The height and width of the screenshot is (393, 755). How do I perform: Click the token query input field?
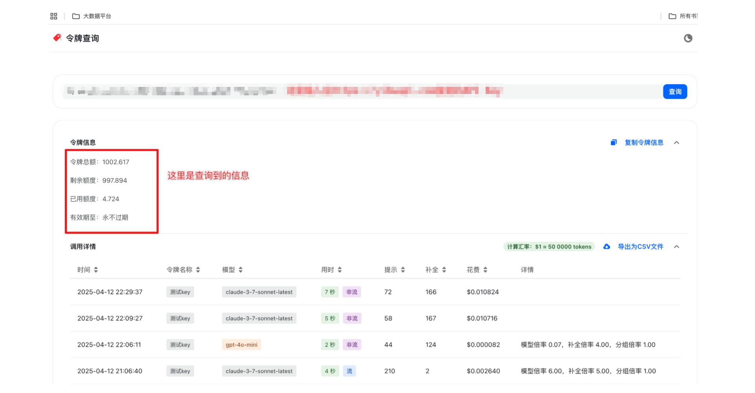(362, 92)
